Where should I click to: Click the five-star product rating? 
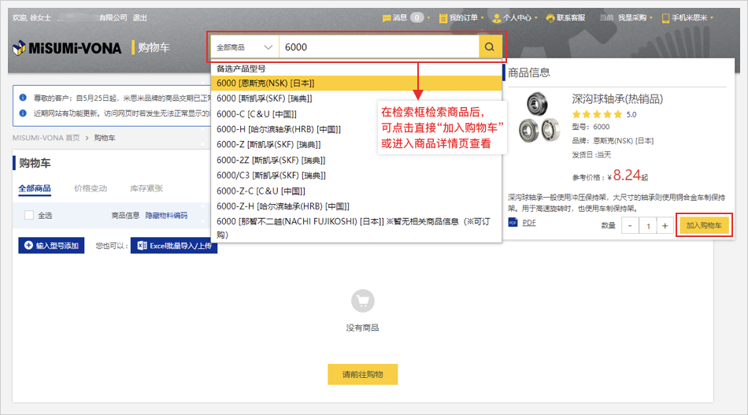point(597,114)
